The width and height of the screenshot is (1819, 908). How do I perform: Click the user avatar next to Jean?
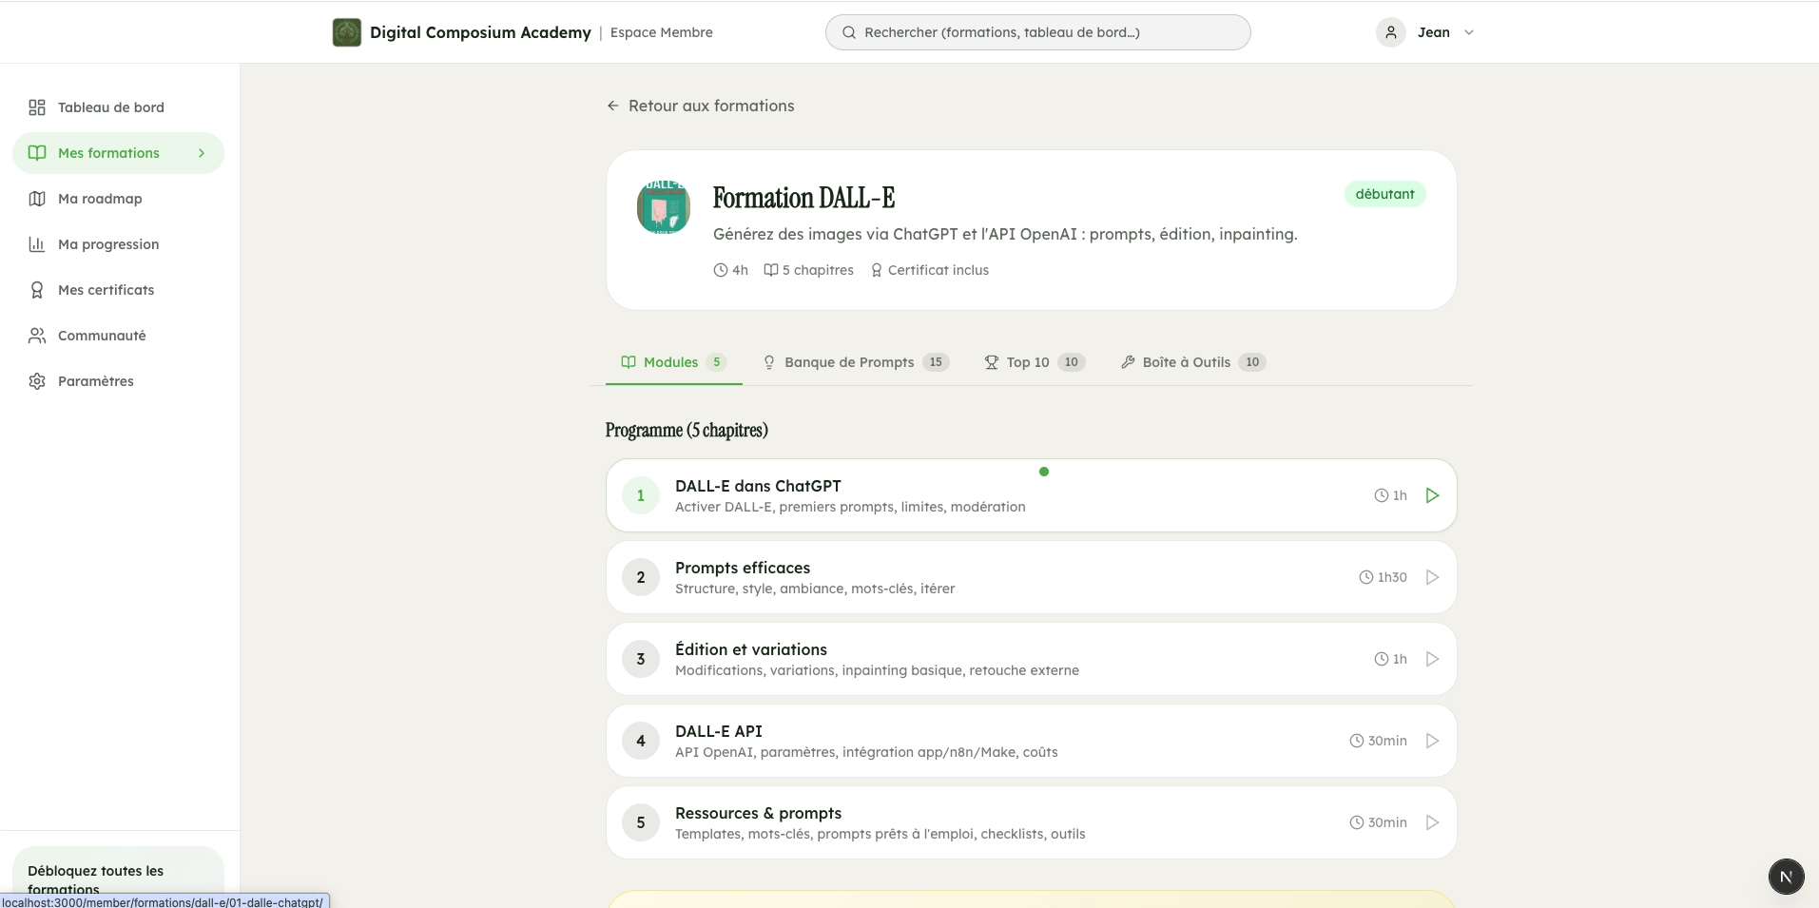pyautogui.click(x=1391, y=31)
